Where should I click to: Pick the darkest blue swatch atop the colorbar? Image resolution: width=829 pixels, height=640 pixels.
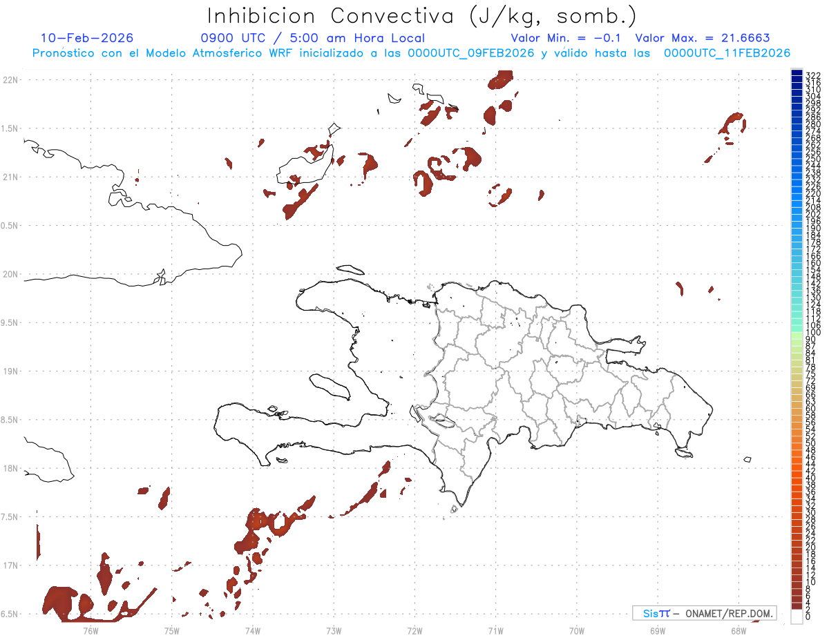pos(797,73)
